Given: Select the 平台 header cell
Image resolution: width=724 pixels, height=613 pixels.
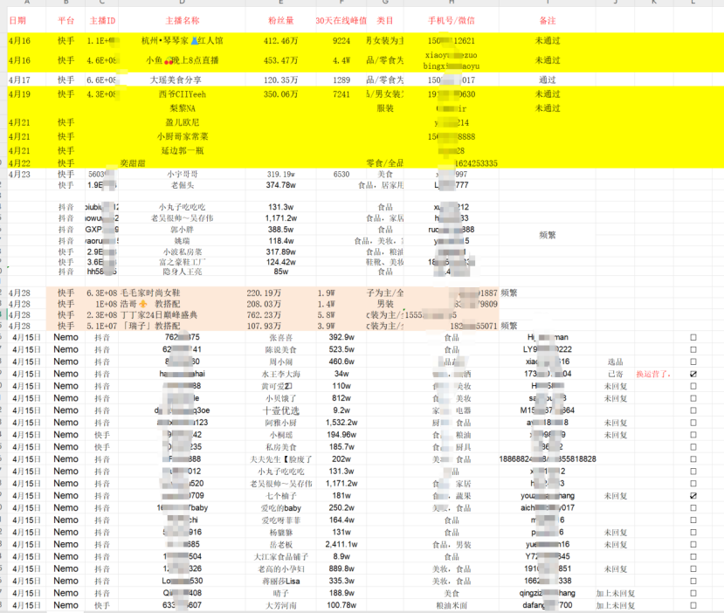Looking at the screenshot, I should tap(66, 20).
